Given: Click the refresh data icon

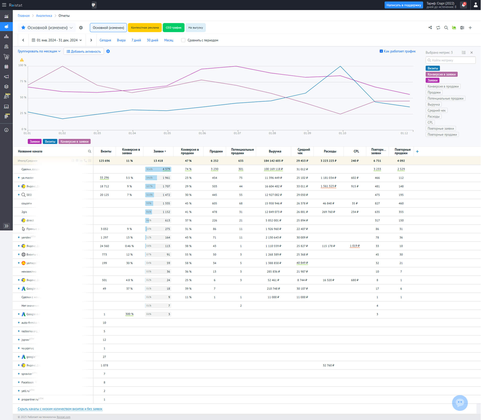Looking at the screenshot, I should tap(438, 28).
